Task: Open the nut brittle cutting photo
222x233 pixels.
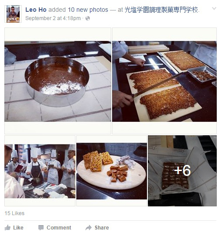Action: (164, 81)
